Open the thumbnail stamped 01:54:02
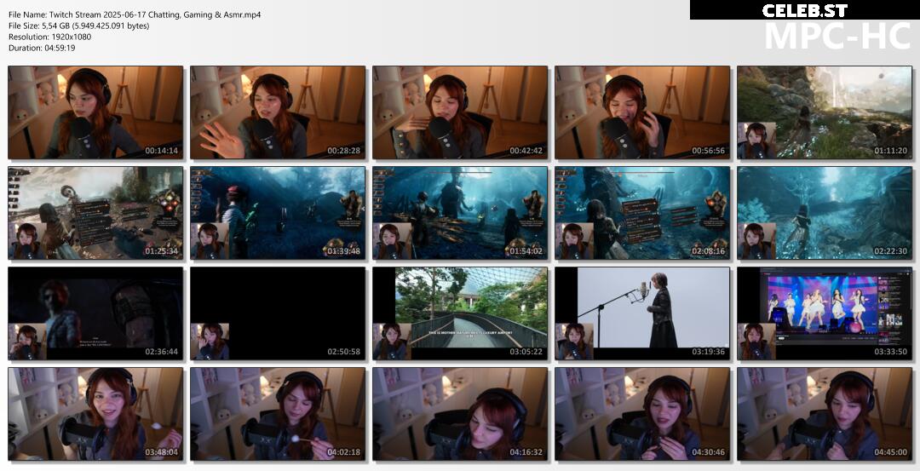 click(460, 213)
